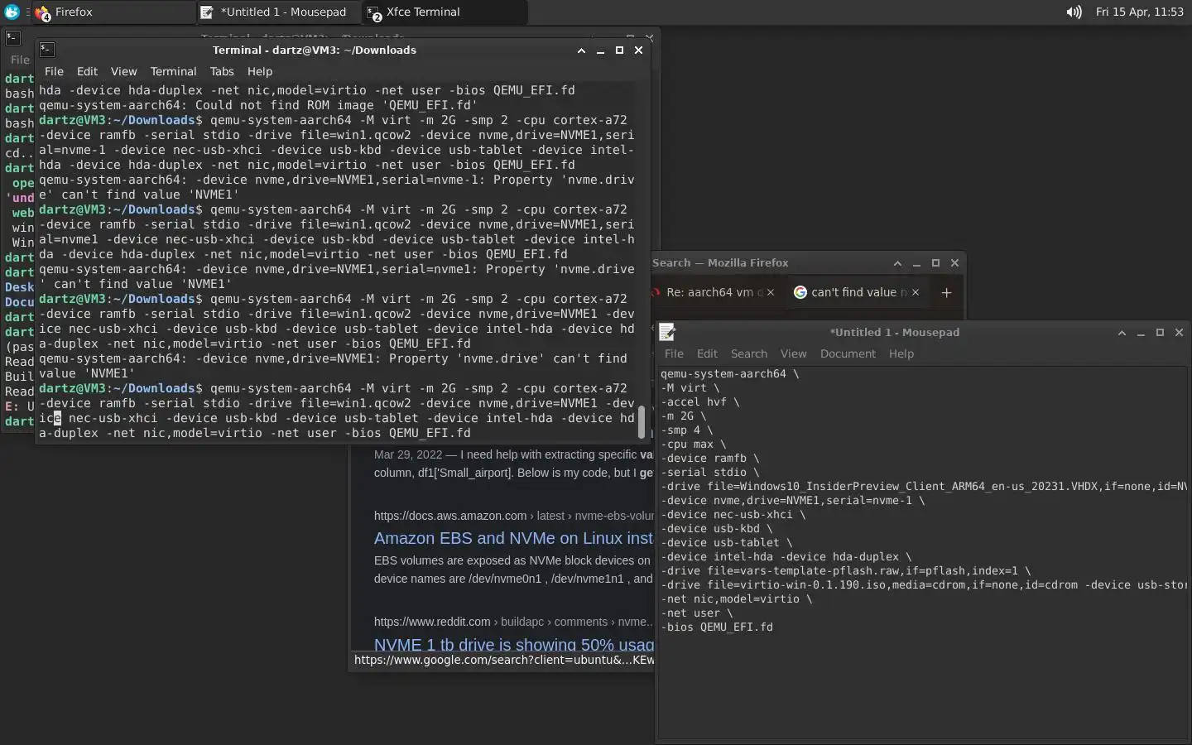Screen dimensions: 1192x745
Task: Shade the front Terminal window with the up arrow
Action: click(x=581, y=50)
